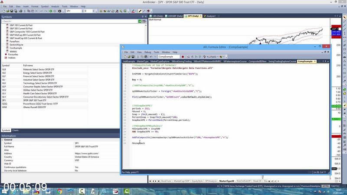Open Tools menu in AFL Formula Editor

click(x=157, y=52)
